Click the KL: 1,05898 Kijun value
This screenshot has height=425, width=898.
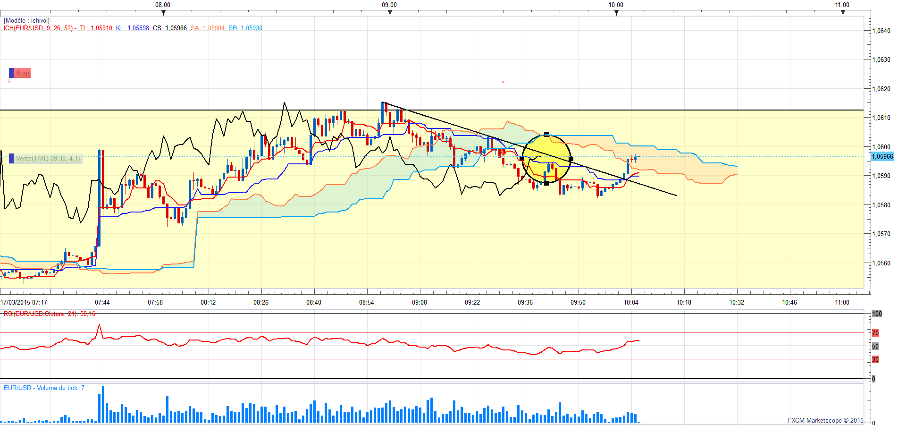(133, 28)
